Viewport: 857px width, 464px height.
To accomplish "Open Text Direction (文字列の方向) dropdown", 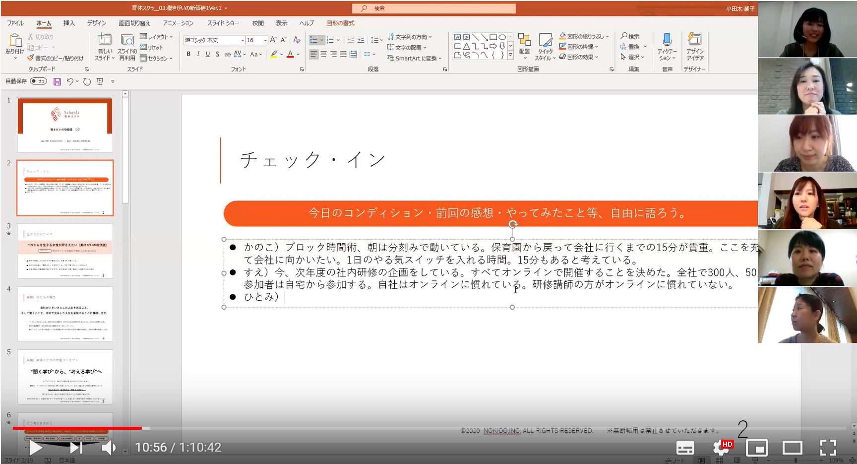I will (410, 37).
